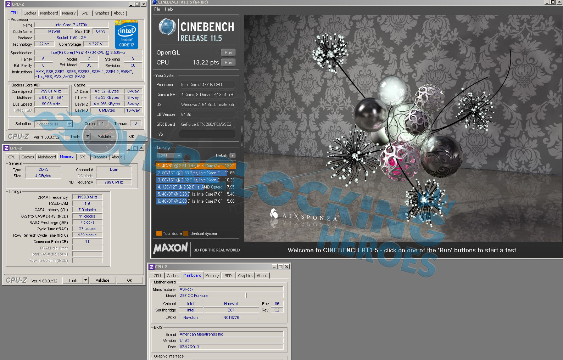Switch to CPU tab in Memory CPU-Z window

pos(12,157)
